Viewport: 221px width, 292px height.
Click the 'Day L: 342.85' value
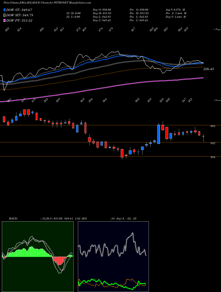click(x=102, y=17)
